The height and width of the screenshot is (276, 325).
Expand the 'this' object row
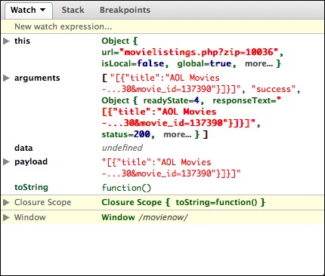tap(6, 41)
